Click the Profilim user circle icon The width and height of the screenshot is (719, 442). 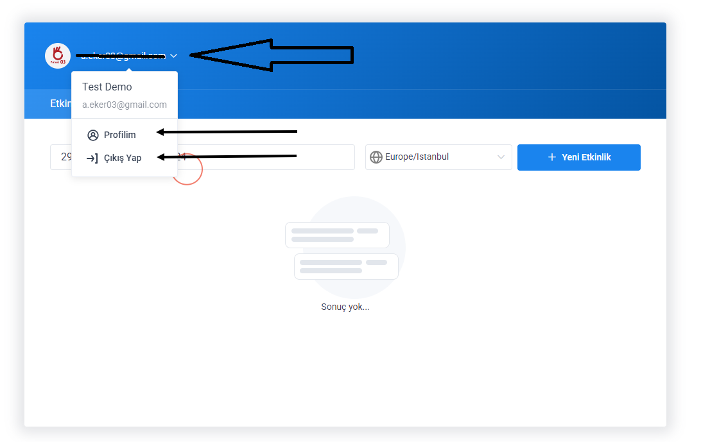point(92,135)
